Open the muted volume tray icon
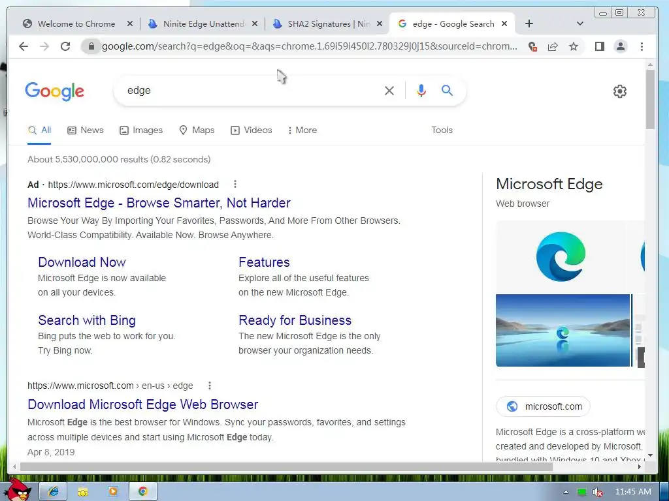The width and height of the screenshot is (669, 501). tap(598, 492)
